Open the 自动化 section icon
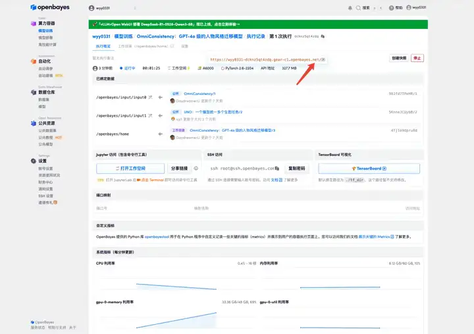 [34, 61]
